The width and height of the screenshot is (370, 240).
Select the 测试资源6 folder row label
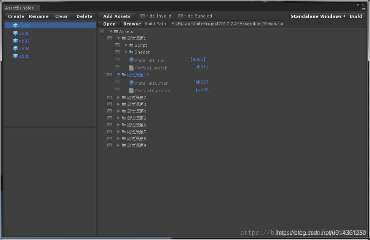136,125
